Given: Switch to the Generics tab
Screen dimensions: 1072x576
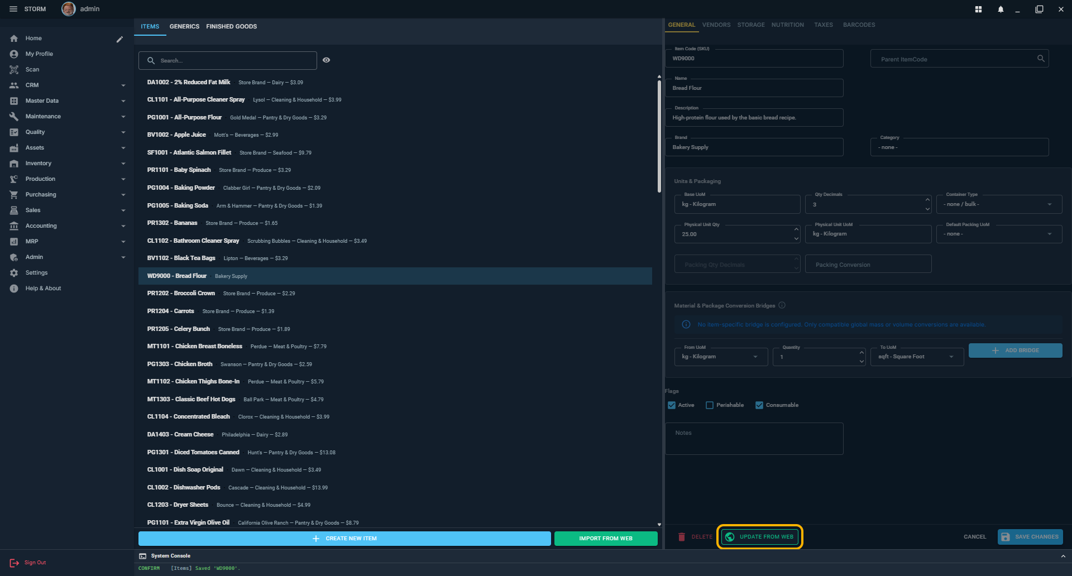Looking at the screenshot, I should tap(184, 26).
